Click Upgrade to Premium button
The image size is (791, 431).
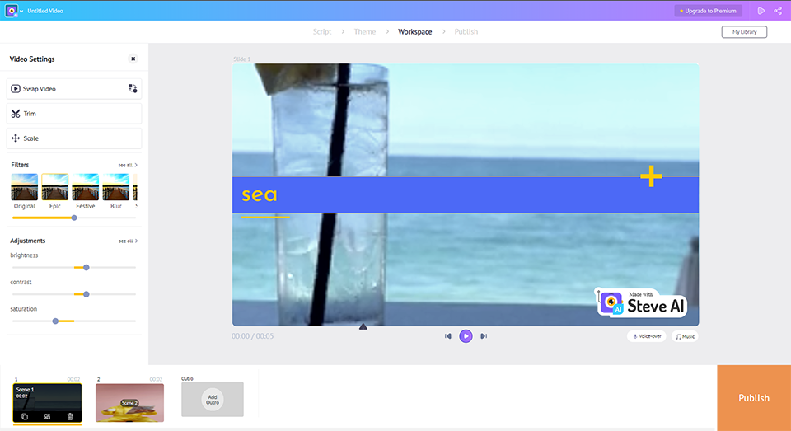point(708,11)
